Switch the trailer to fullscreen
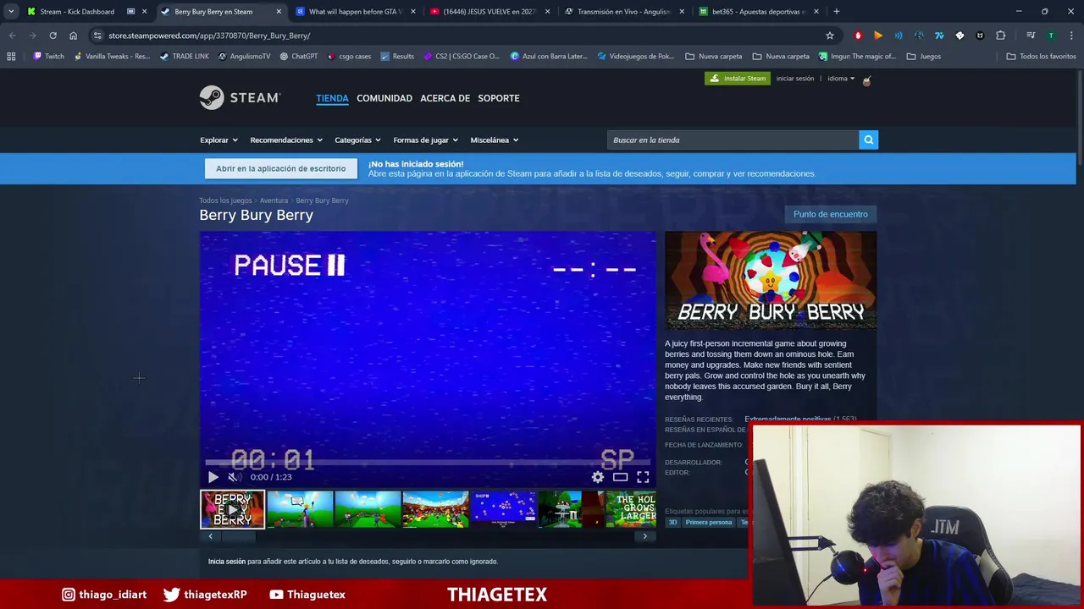This screenshot has height=609, width=1084. coord(643,477)
